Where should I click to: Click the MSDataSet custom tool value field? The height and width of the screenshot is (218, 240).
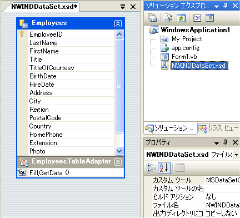(x=222, y=180)
